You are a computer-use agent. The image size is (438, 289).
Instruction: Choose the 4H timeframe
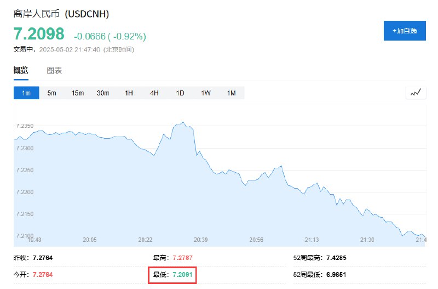[x=154, y=93]
